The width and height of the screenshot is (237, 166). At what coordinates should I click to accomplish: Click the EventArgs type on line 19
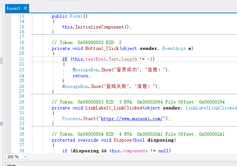coord(174,48)
